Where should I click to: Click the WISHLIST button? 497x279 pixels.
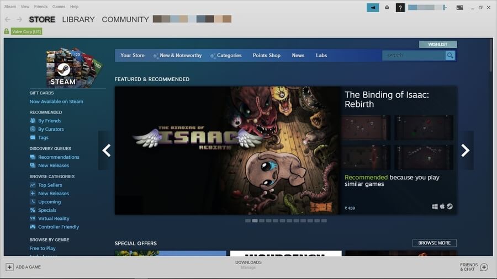pyautogui.click(x=438, y=44)
